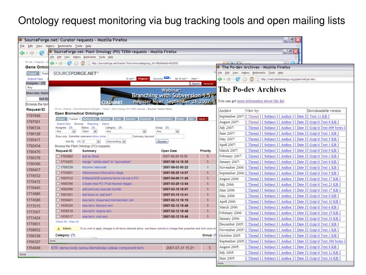The width and height of the screenshot is (366, 275).
Task: Check the box for request 1697012
Action: point(58,178)
